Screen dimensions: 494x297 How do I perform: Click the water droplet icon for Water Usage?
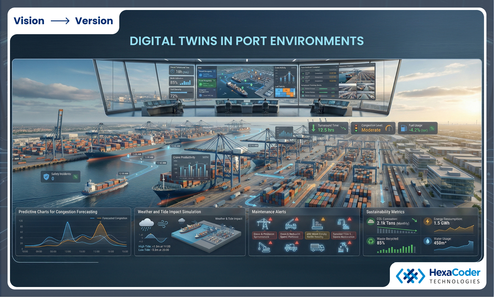pyautogui.click(x=427, y=241)
